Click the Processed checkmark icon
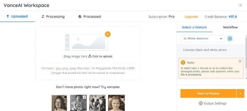247x111 pixels. [80, 17]
